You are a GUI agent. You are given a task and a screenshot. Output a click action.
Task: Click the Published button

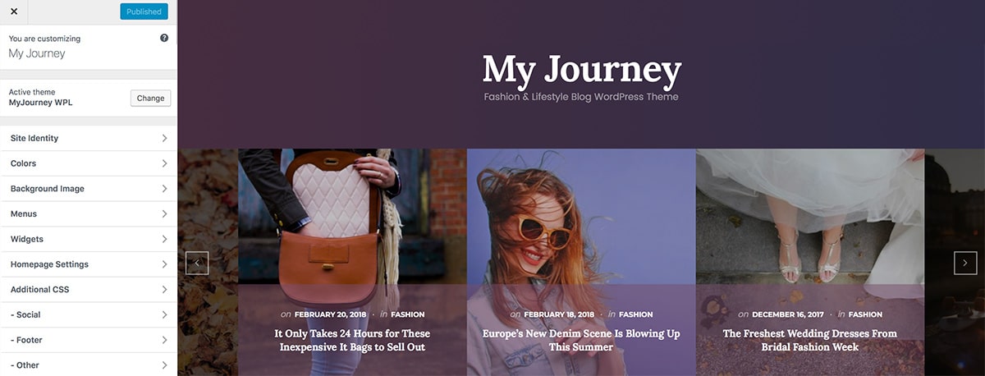[x=144, y=11]
